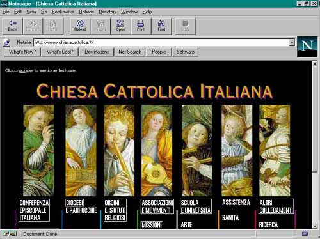Open the Ricerca link
Image resolution: width=320 pixels, height=239 pixels.
pos(268,225)
